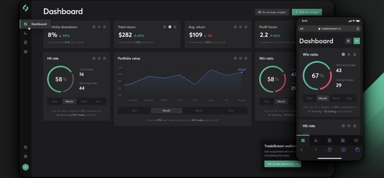This screenshot has height=178, width=384.
Task: Click the $10,128 data point on chart
Action: [x=242, y=72]
